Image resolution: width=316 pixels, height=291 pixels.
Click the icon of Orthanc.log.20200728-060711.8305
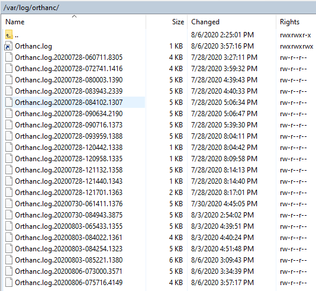pyautogui.click(x=9, y=57)
